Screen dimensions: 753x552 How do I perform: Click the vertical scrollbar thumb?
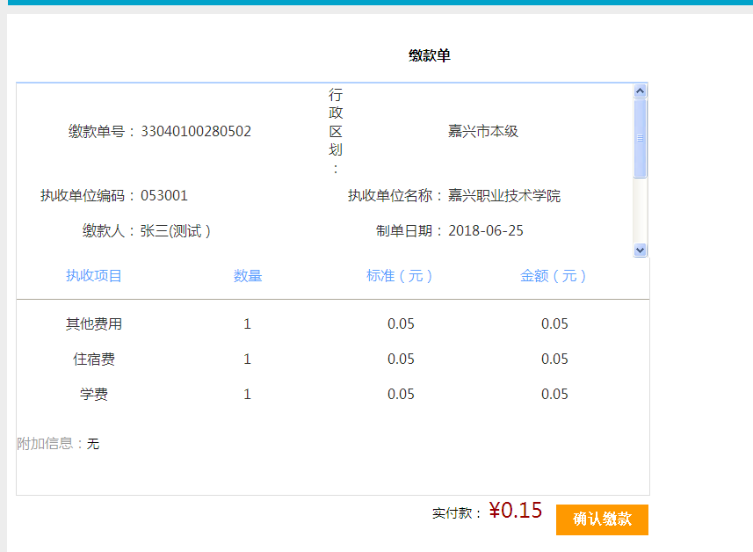[x=640, y=138]
